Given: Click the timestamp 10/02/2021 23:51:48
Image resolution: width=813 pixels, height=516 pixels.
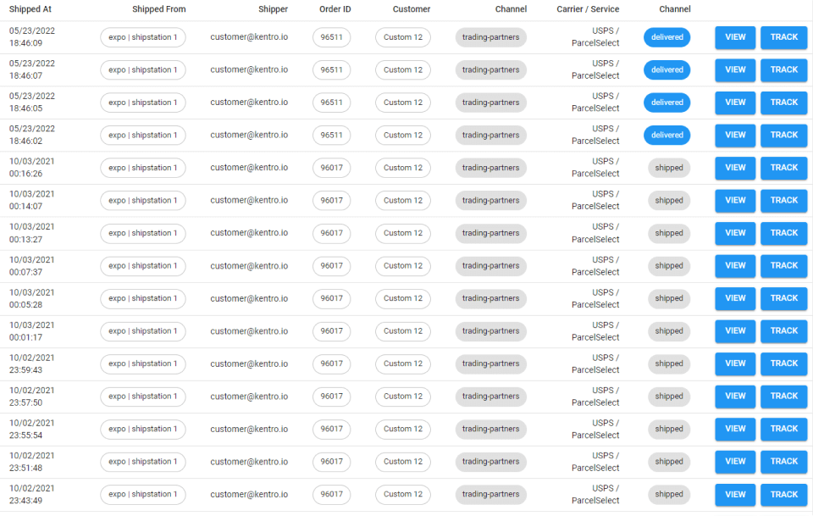Looking at the screenshot, I should tap(31, 462).
